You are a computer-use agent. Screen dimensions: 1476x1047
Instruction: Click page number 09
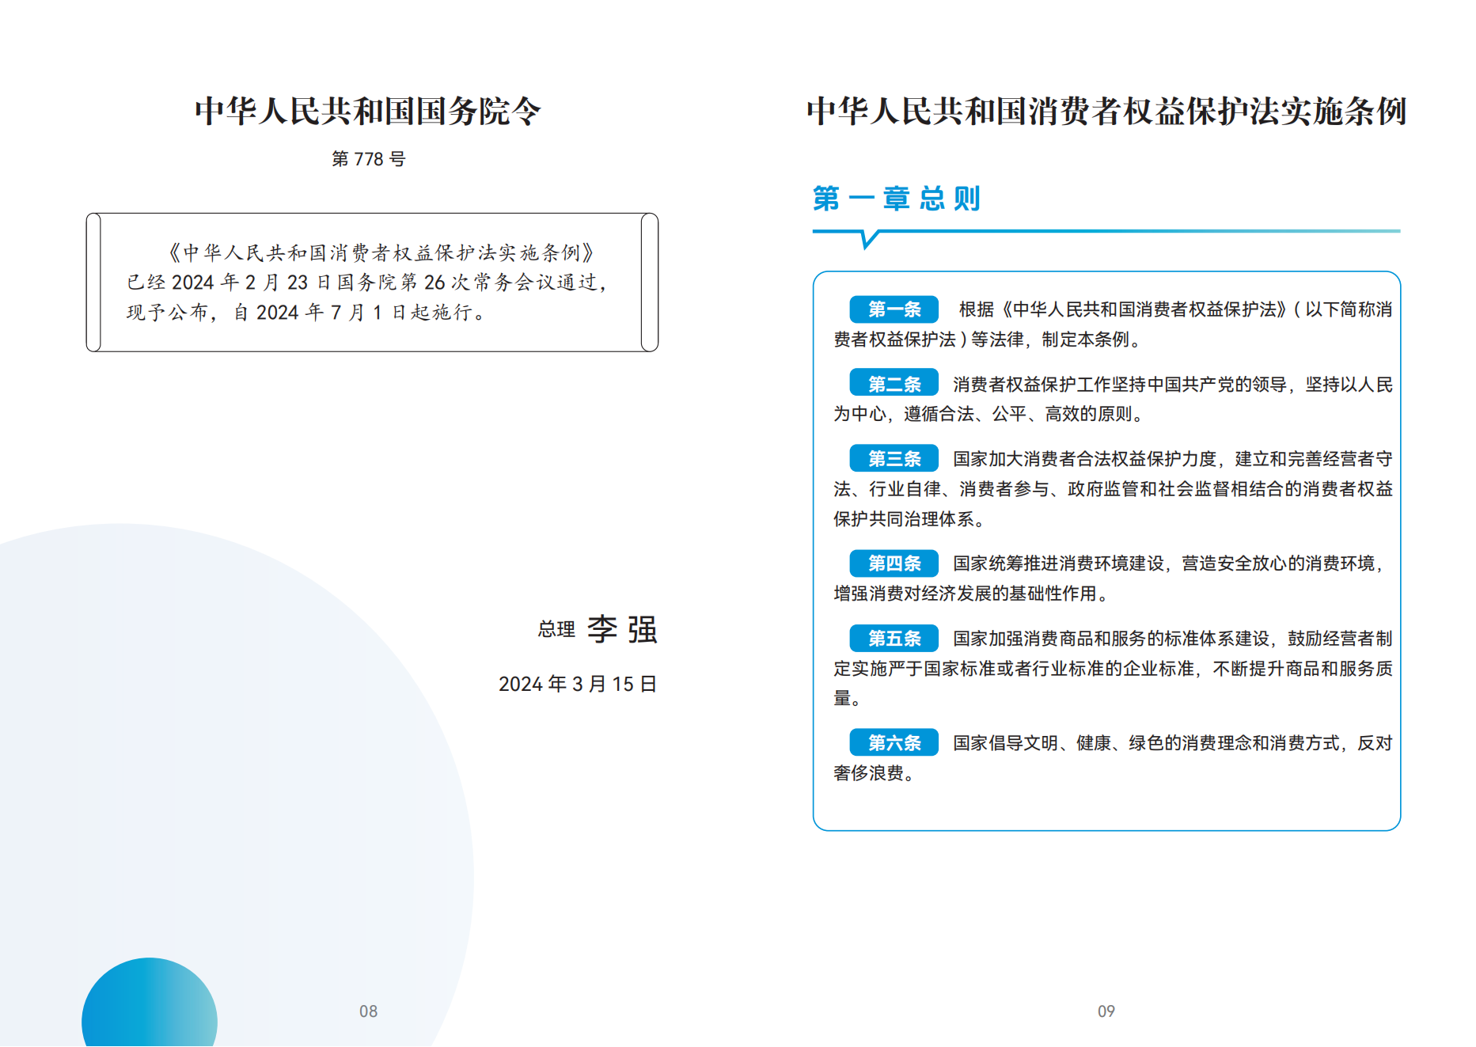tap(1106, 1011)
